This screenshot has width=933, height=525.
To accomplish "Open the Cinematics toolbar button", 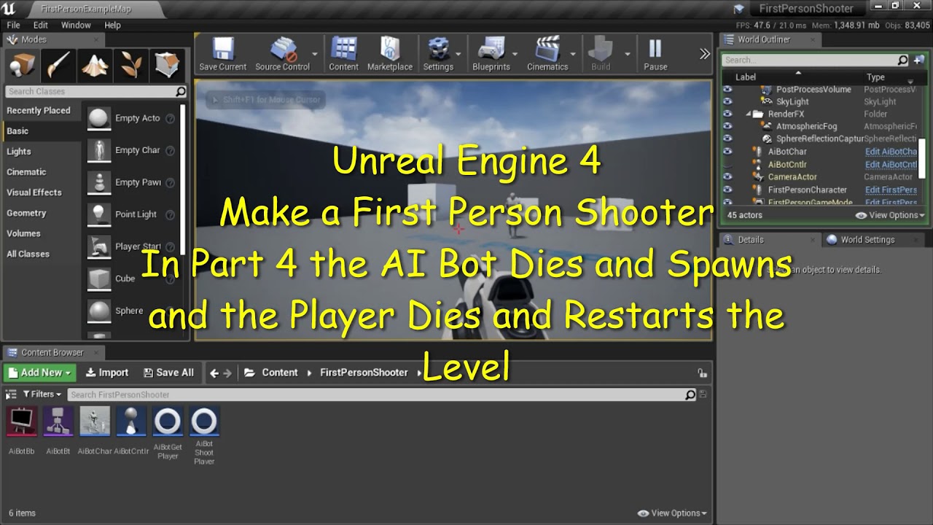I will [x=547, y=54].
